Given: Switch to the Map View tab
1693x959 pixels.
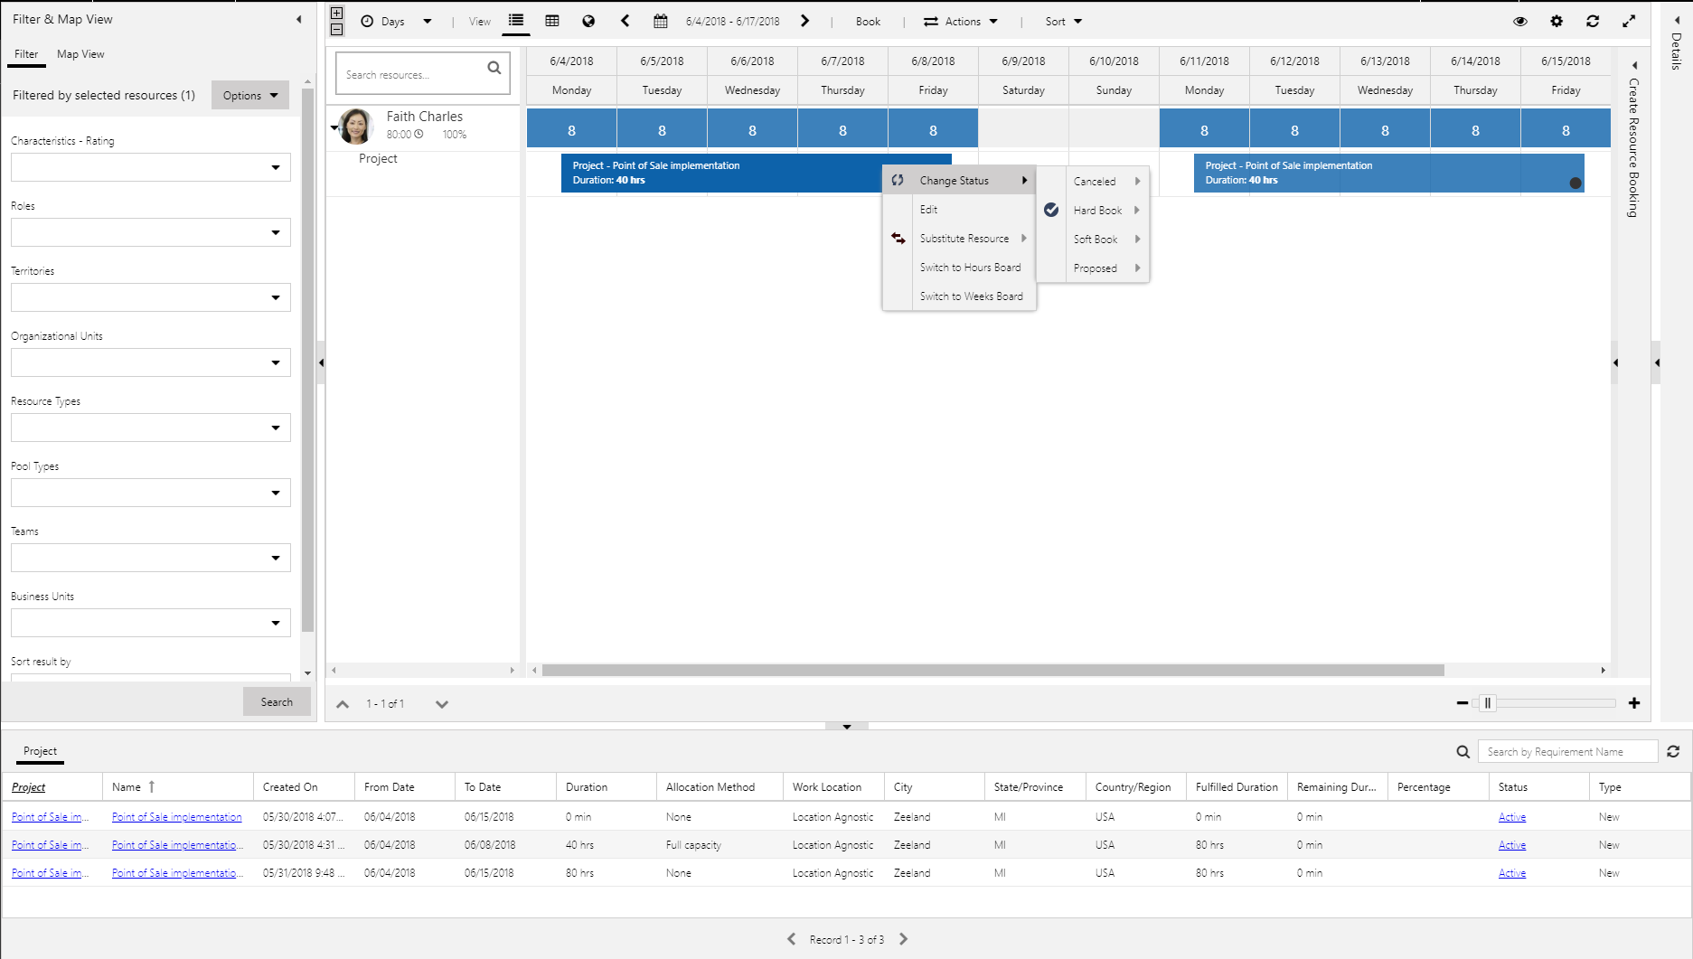Looking at the screenshot, I should pyautogui.click(x=80, y=54).
